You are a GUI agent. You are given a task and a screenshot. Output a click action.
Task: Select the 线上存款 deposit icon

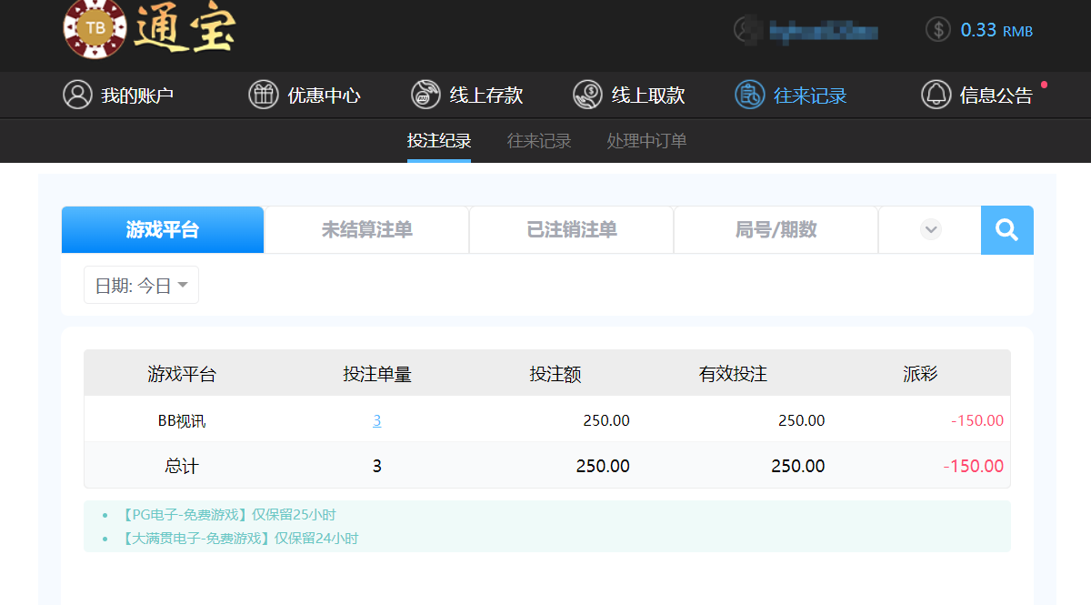point(424,94)
